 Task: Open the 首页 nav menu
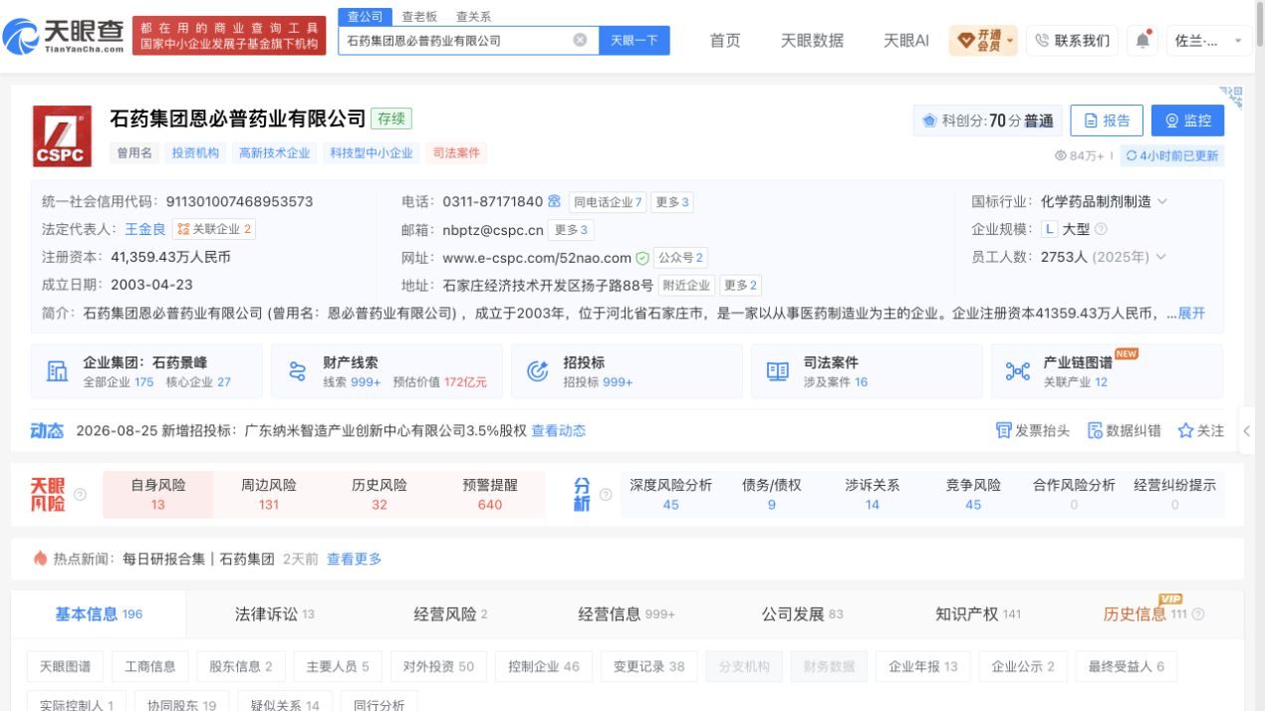coord(725,40)
